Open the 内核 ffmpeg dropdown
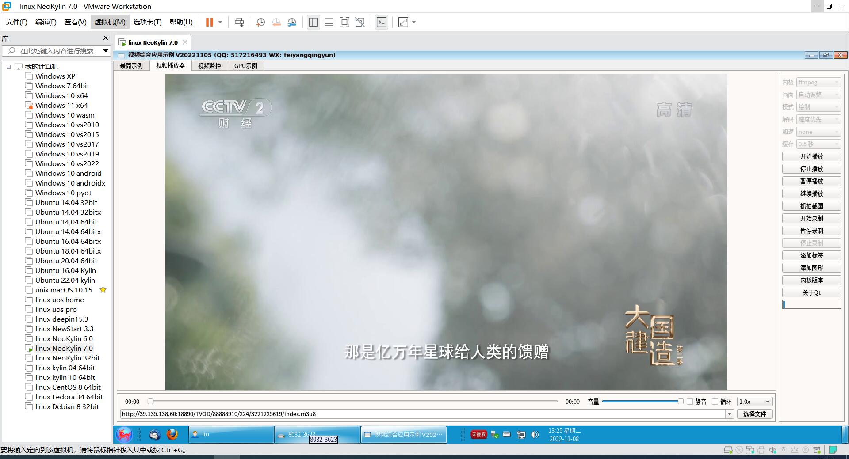Image resolution: width=849 pixels, height=459 pixels. click(818, 82)
